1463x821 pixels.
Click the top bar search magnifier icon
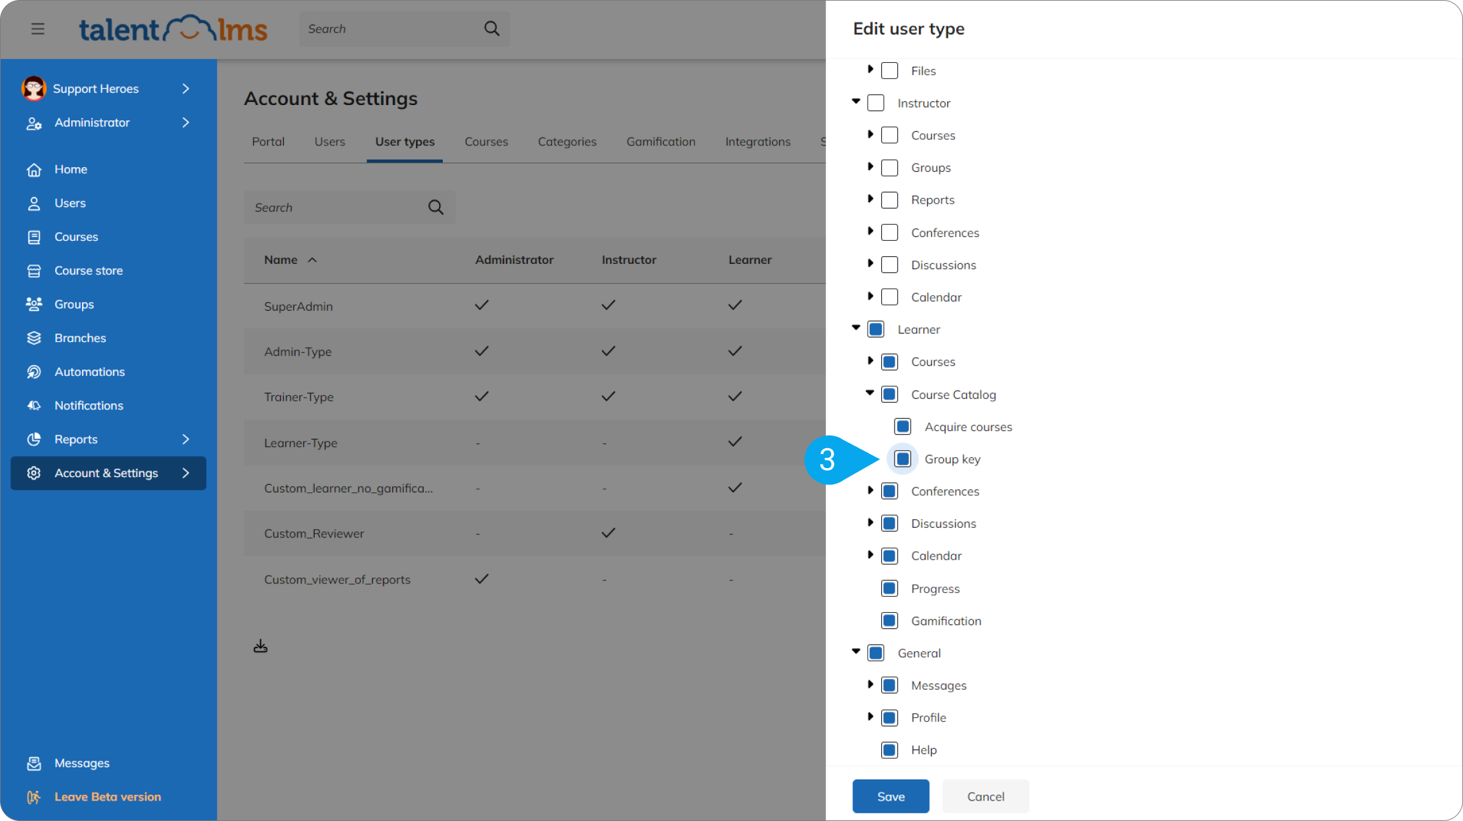(492, 29)
